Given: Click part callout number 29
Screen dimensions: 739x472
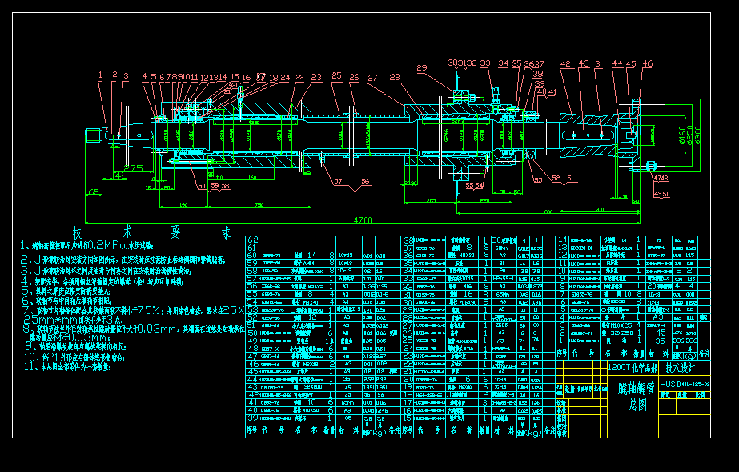Looking at the screenshot, I should click(422, 69).
